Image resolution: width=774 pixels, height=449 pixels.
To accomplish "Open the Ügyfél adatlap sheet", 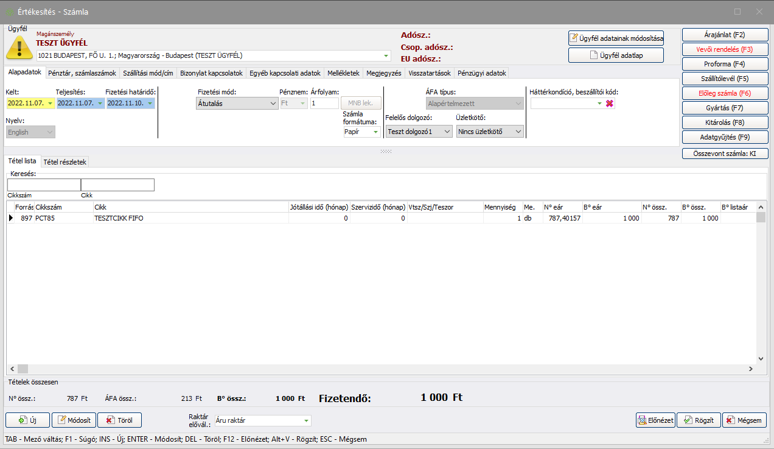I will tap(616, 55).
